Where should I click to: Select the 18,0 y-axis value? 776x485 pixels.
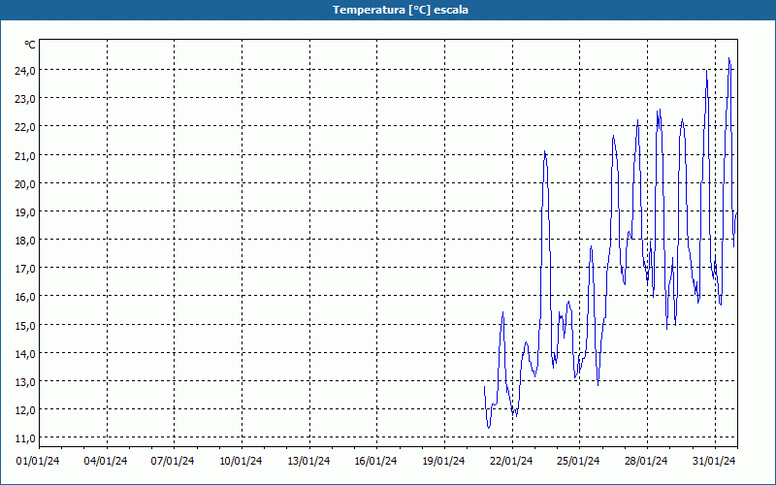pos(25,240)
